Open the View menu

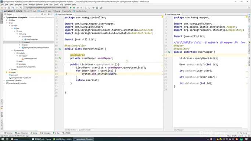[x=11, y=4]
